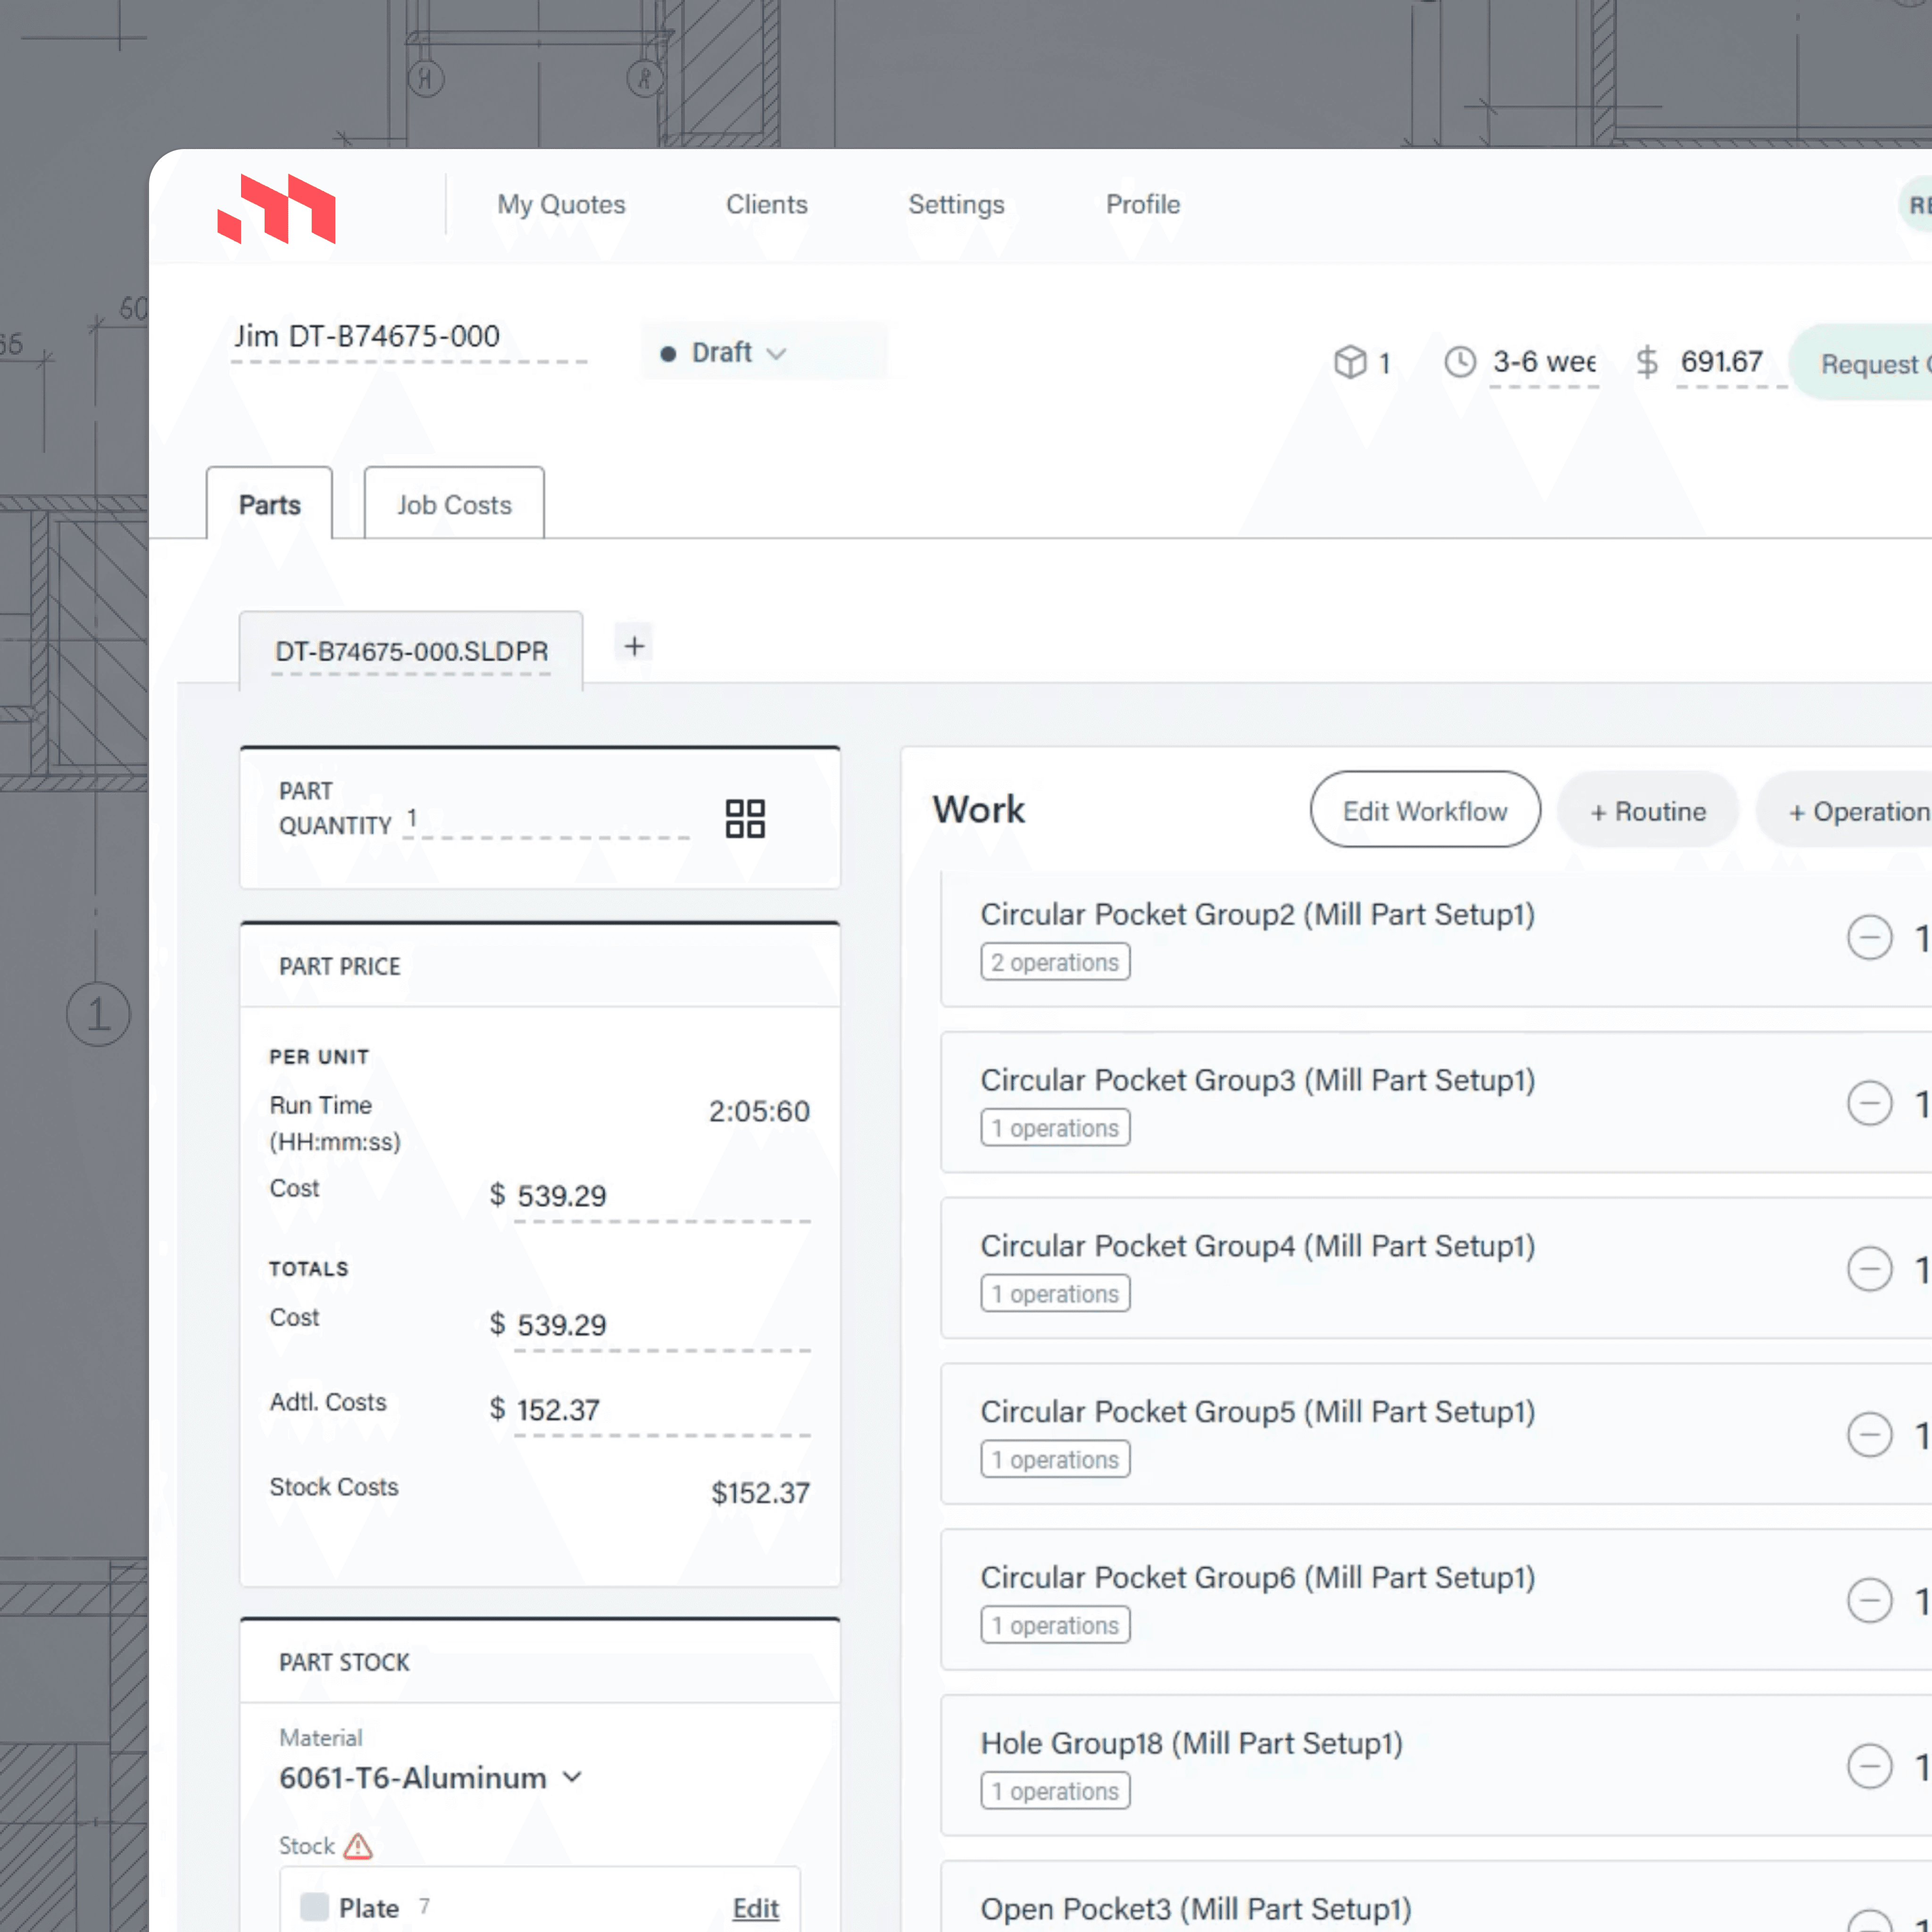Viewport: 1932px width, 1932px height.
Task: Click the grid view icon beside quantity
Action: pyautogui.click(x=745, y=818)
